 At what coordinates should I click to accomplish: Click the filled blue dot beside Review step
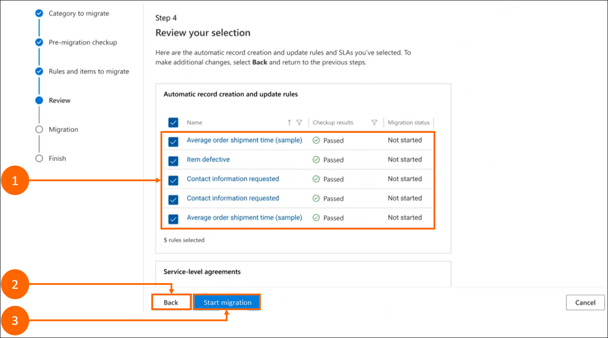point(39,100)
